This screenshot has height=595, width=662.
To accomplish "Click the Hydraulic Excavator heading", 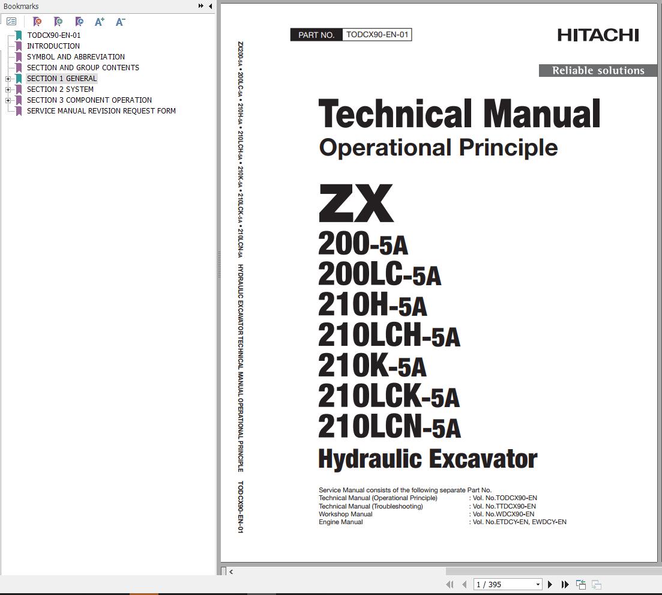I will pyautogui.click(x=428, y=459).
